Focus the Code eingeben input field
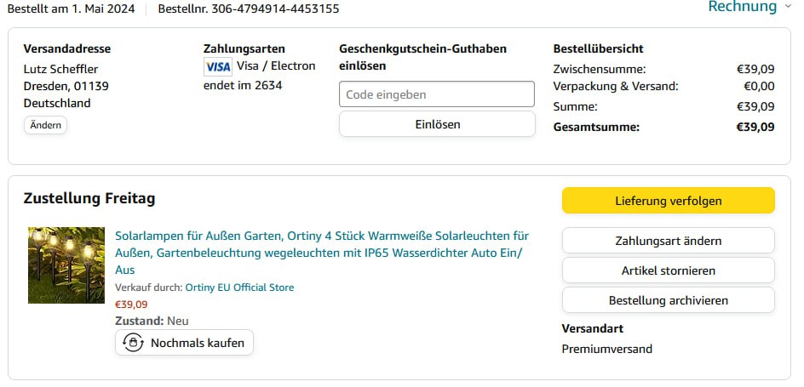 [437, 94]
